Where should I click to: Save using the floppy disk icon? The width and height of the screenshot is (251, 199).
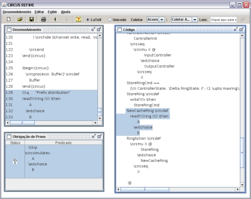click(32, 20)
